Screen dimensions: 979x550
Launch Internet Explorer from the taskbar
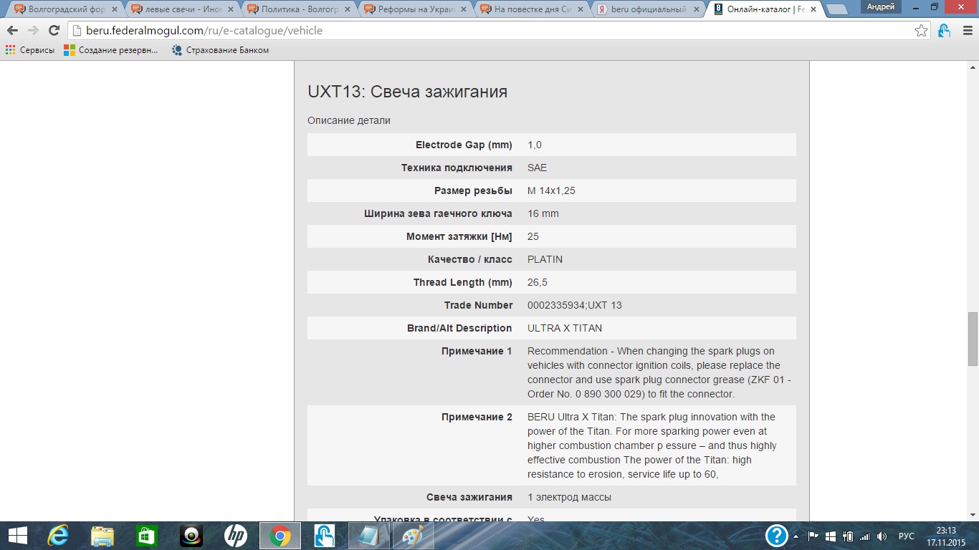pos(58,536)
